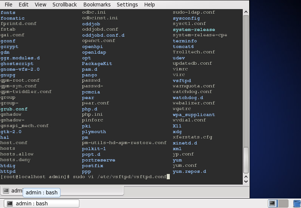Click the system-release entry

(194, 29)
